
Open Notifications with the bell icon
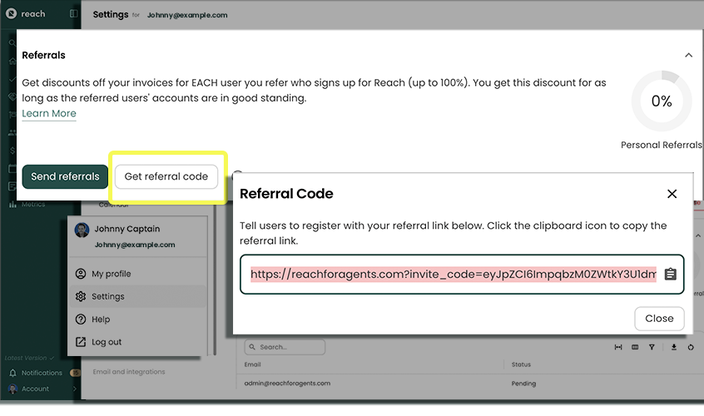(x=12, y=374)
